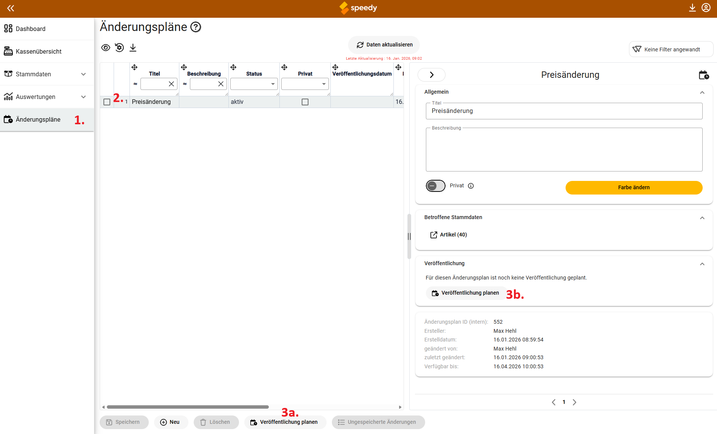This screenshot has height=434, width=717.
Task: Select the Preisänderung row checkbox
Action: coord(107,102)
